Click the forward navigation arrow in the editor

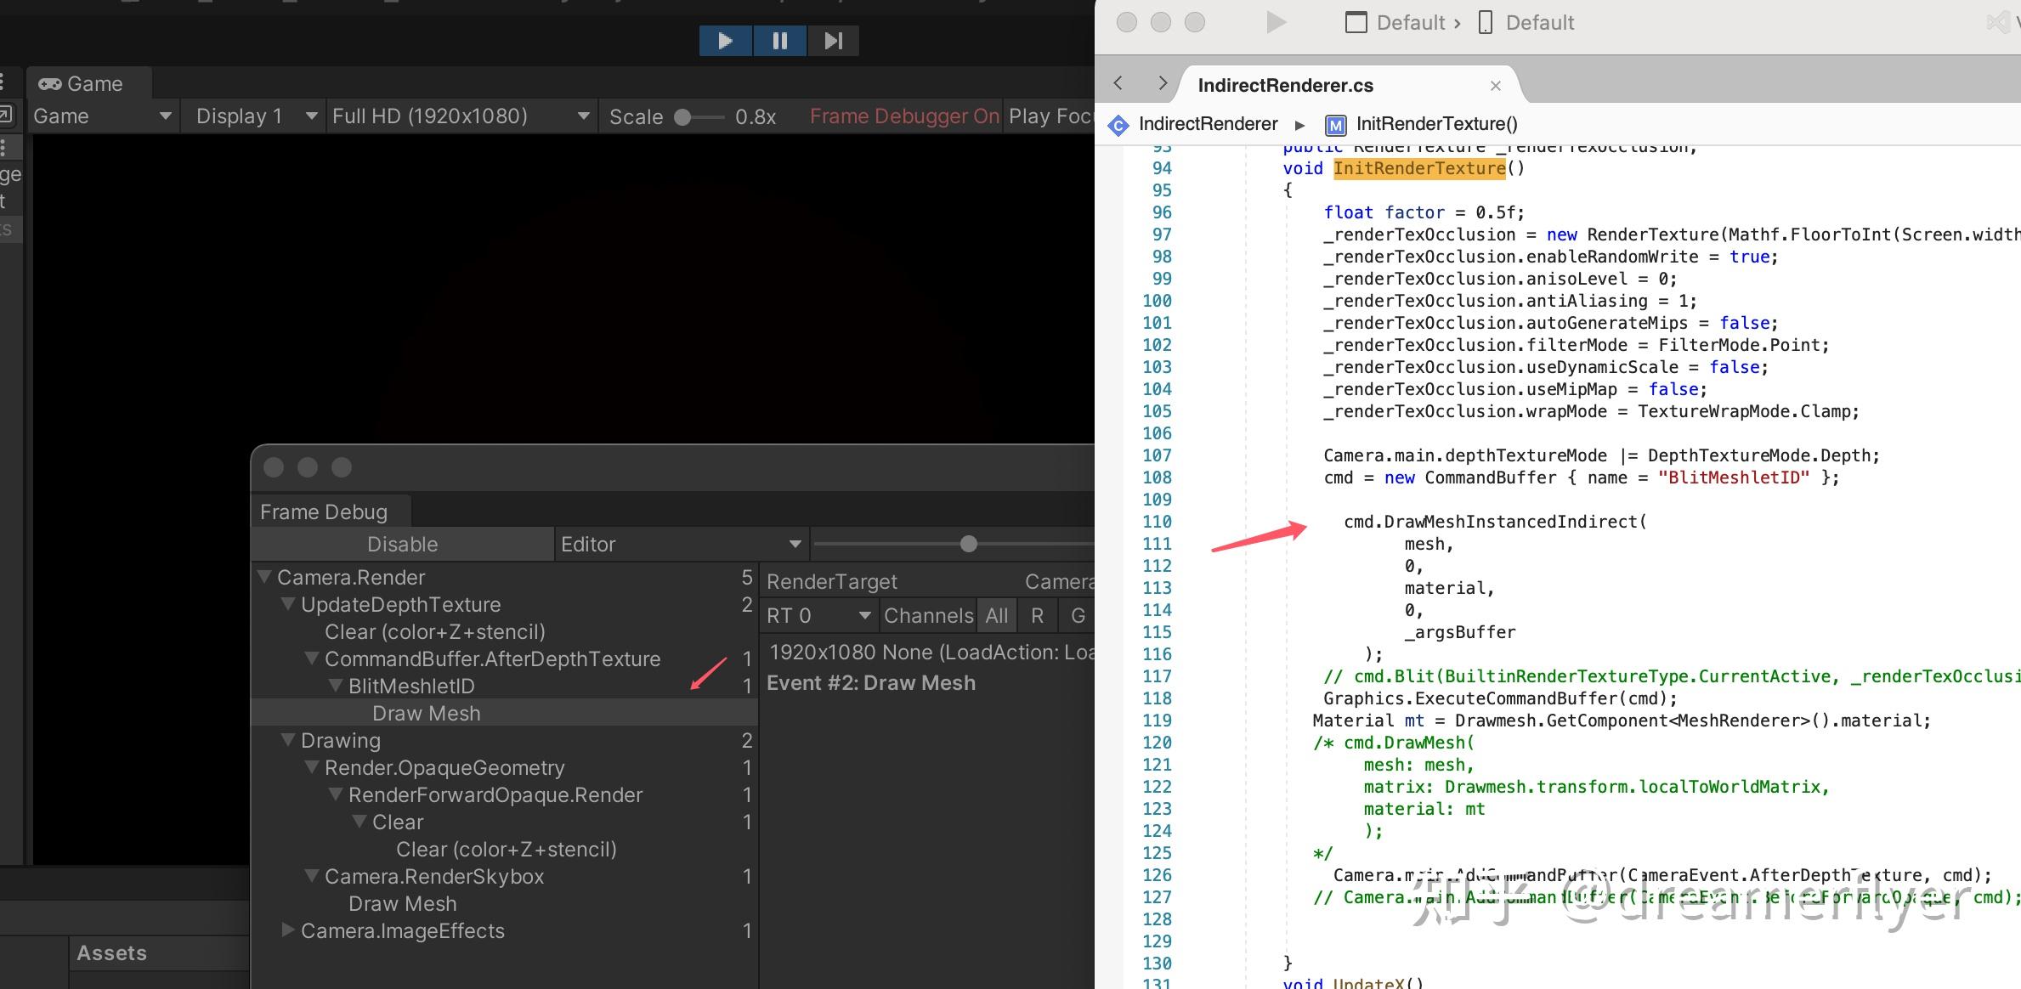[1162, 82]
